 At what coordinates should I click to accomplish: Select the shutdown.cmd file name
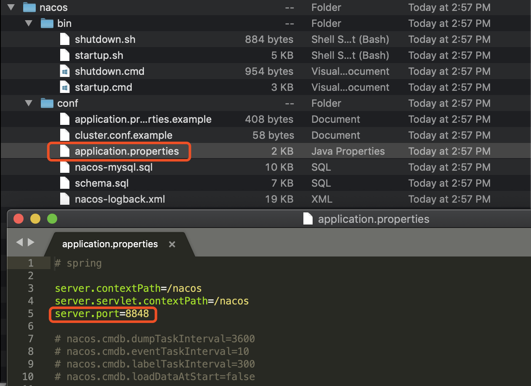(109, 71)
